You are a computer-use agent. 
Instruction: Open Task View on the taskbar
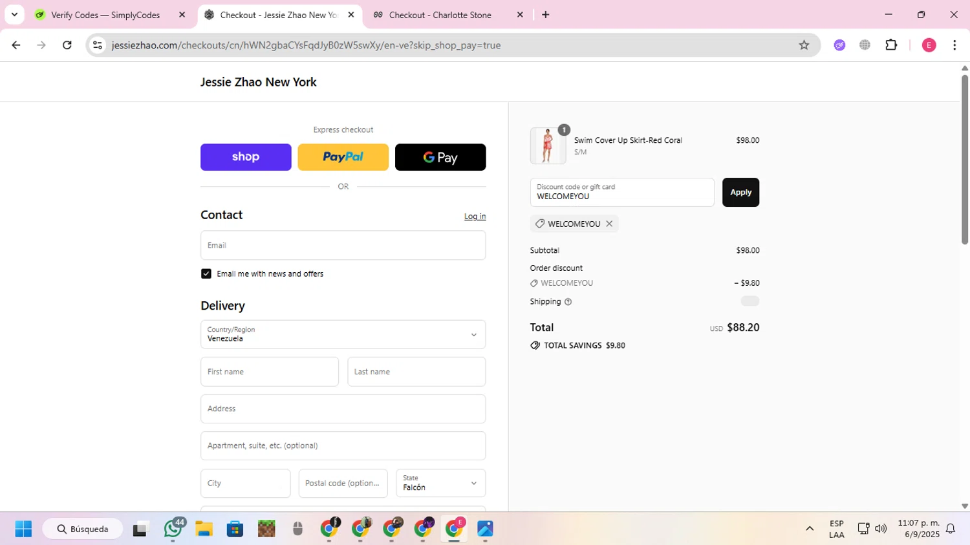click(140, 529)
